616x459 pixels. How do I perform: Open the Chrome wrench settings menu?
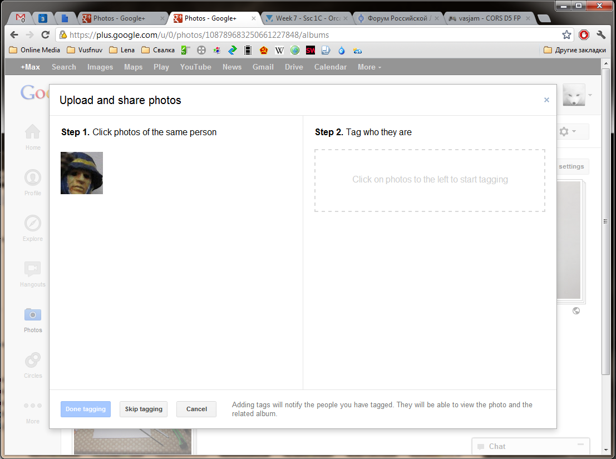(x=601, y=35)
